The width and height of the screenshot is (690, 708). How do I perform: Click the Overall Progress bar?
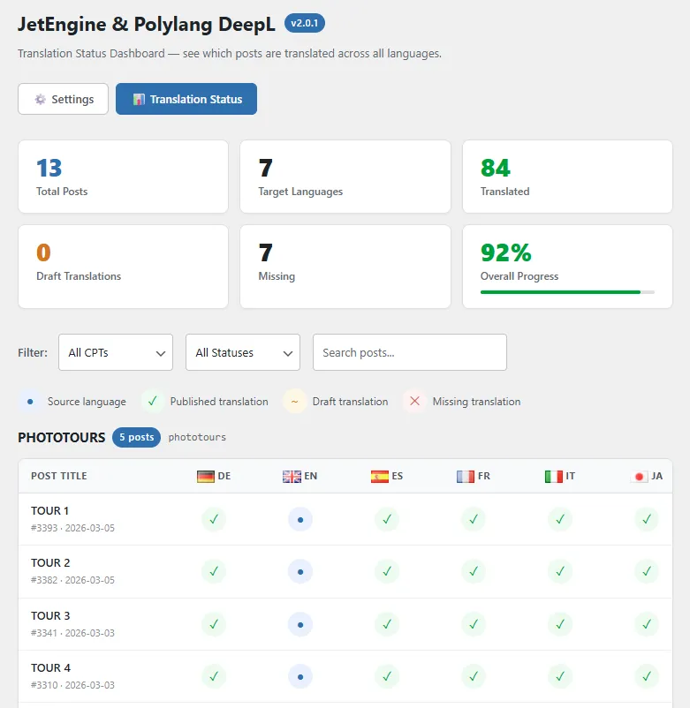coord(567,291)
